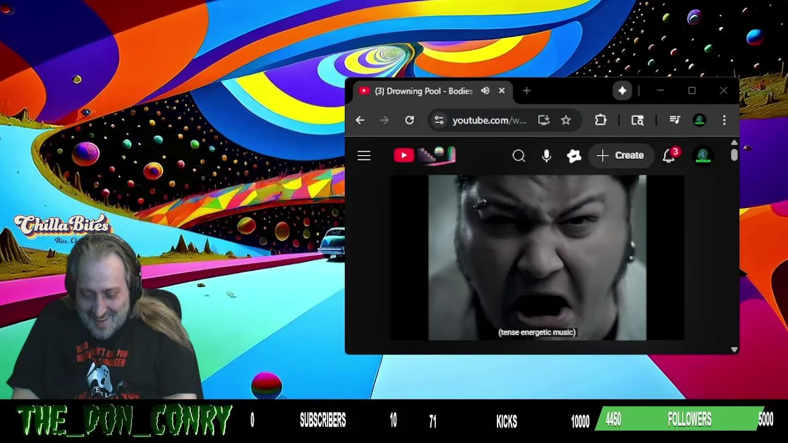This screenshot has width=788, height=443.
Task: Open YouTube search magnifier
Action: point(519,156)
